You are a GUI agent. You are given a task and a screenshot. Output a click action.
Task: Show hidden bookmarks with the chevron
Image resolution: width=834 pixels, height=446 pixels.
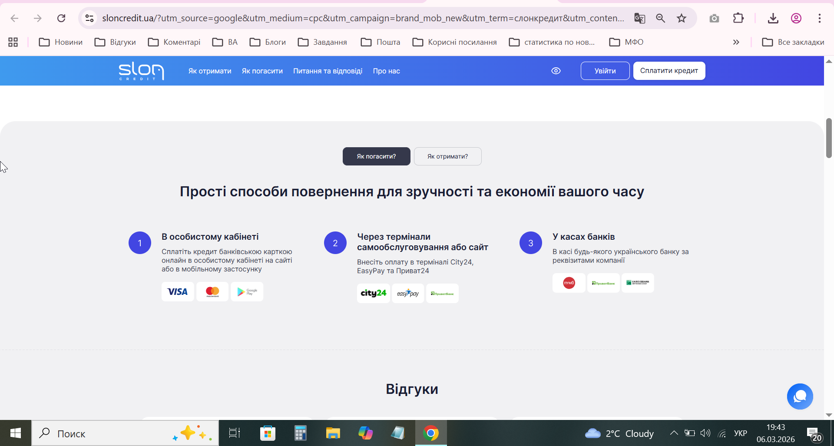pyautogui.click(x=736, y=42)
